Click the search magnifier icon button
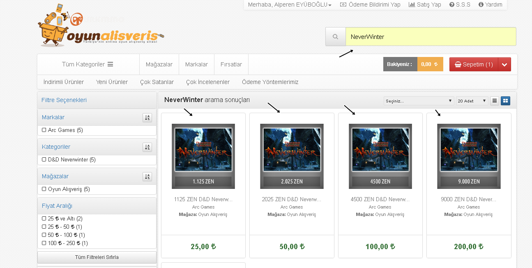The image size is (532, 268). coord(336,37)
